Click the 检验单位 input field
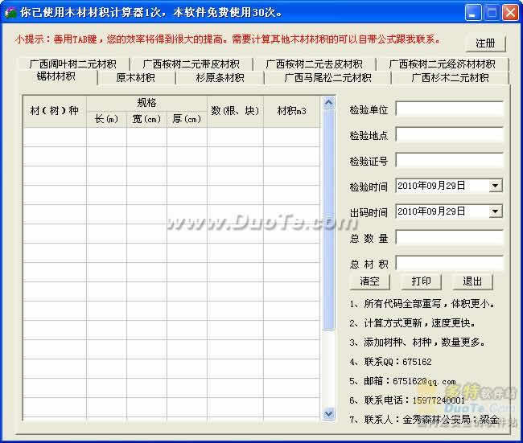The height and width of the screenshot is (443, 523). (449, 109)
